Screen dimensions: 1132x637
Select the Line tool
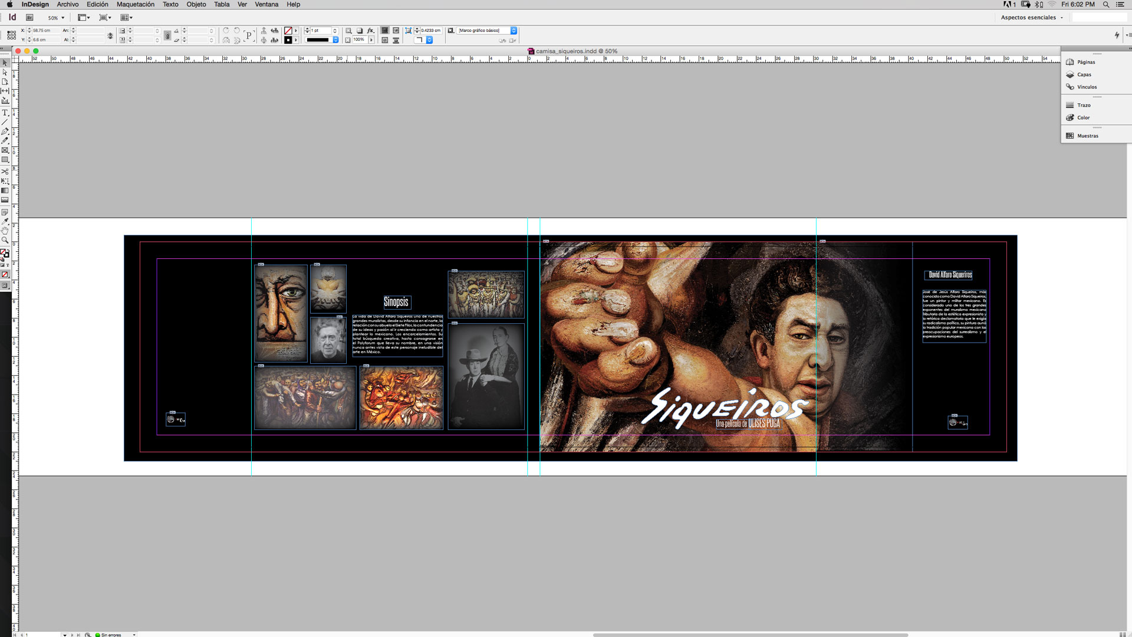pos(5,122)
